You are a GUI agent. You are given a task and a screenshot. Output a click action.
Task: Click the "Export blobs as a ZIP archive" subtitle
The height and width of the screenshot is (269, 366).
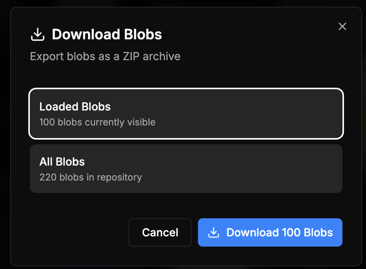coord(105,56)
